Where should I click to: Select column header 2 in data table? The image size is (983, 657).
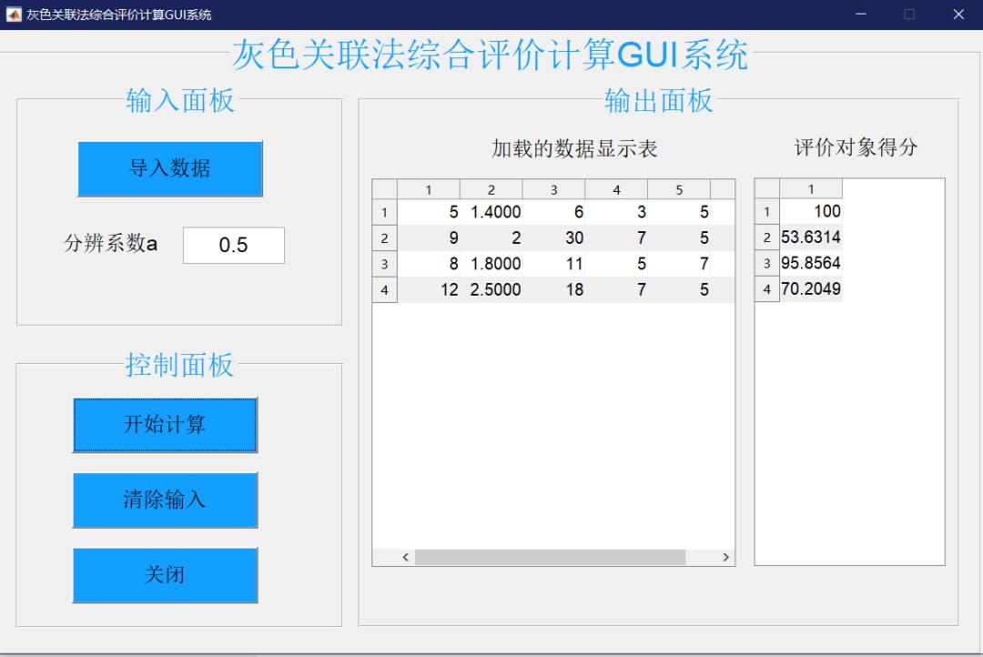coord(491,189)
